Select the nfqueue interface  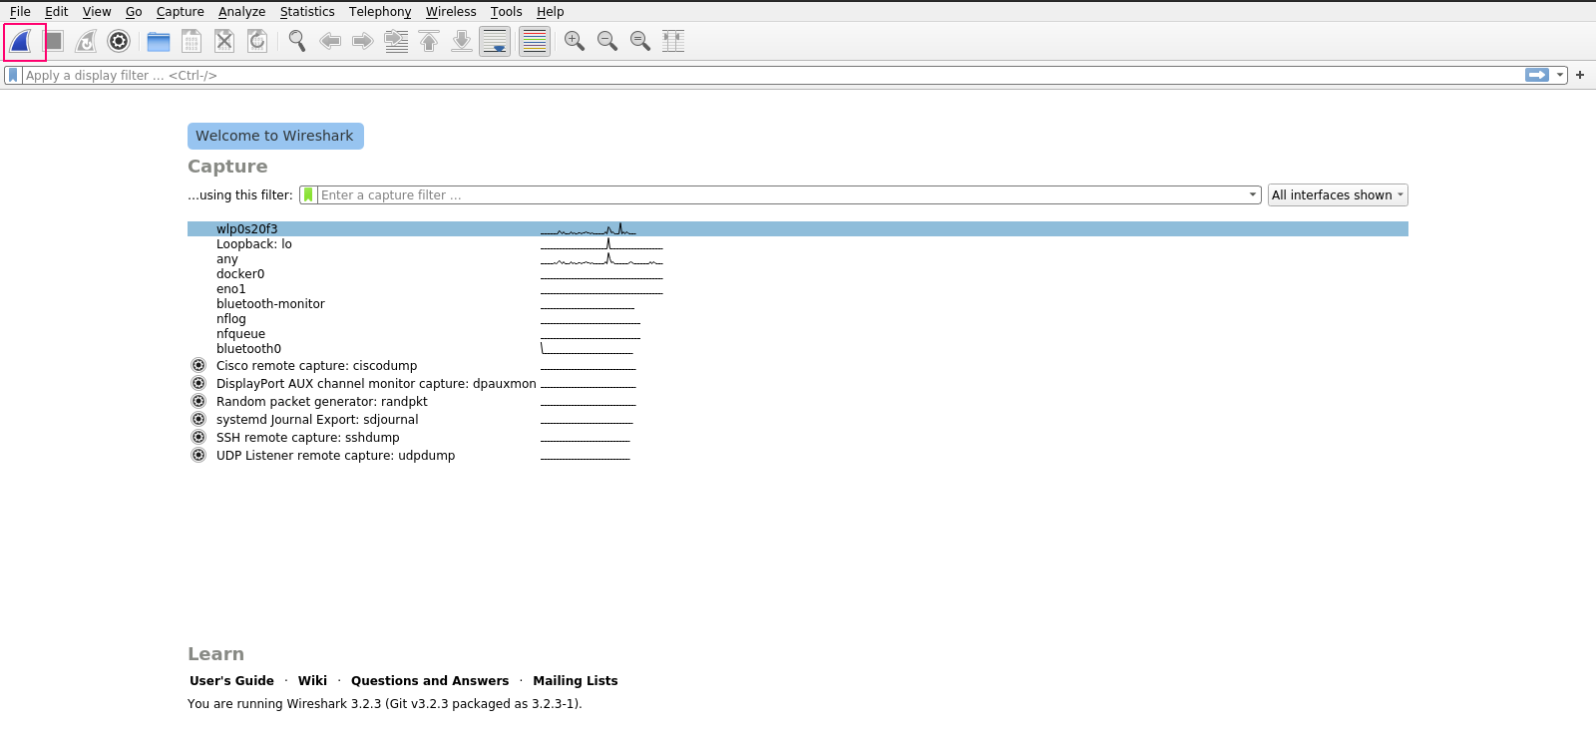pyautogui.click(x=798, y=333)
